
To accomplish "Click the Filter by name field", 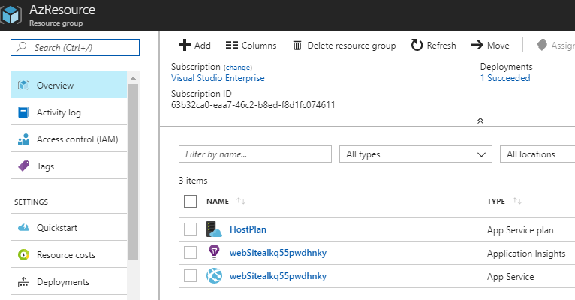I will pos(255,154).
